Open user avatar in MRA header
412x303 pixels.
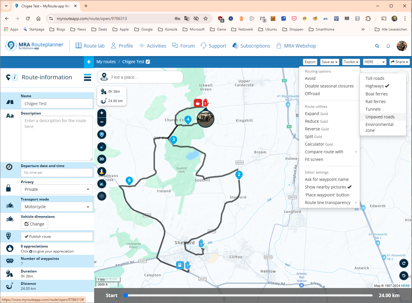[402, 46]
